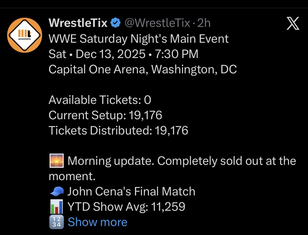
Task: Click the Tickets Distributed: 19,176 line
Action: (x=118, y=131)
